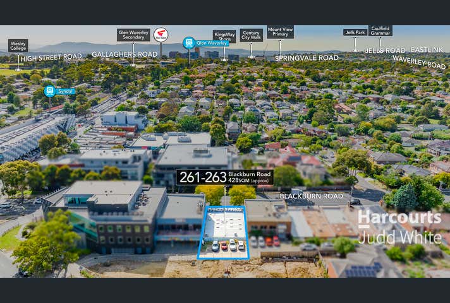The height and width of the screenshot is (303, 450).
Task: Click the HIGH STREET ROAD text
Action: 51,57
